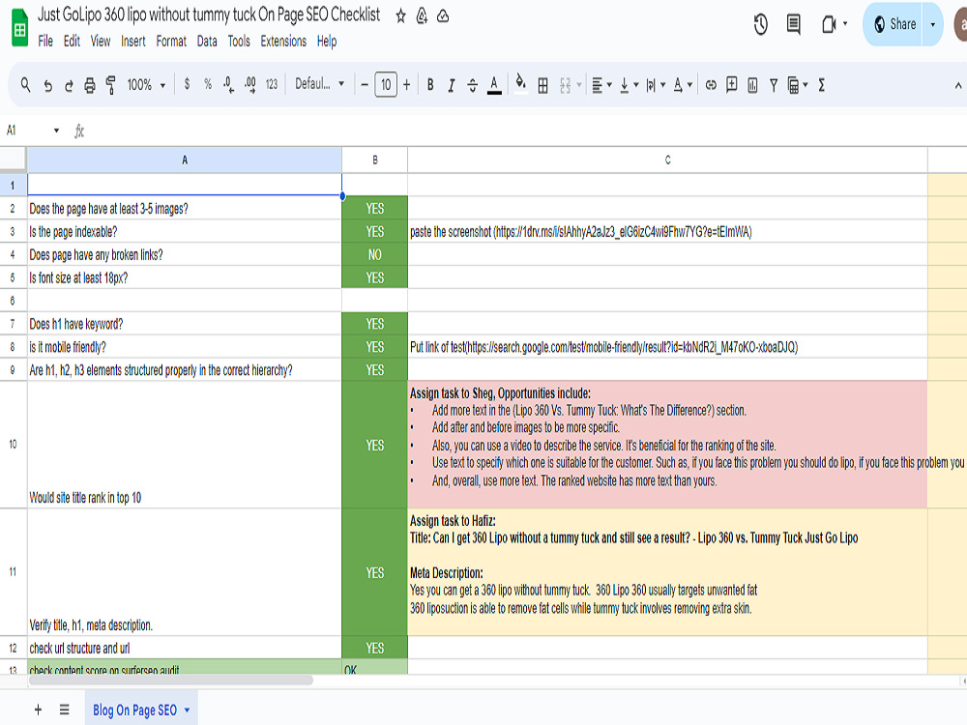Increase decimal places icon
The image size is (967, 725).
(x=250, y=84)
